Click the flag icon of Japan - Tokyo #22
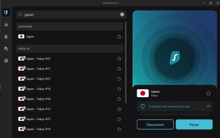220x138 pixels. point(21,59)
